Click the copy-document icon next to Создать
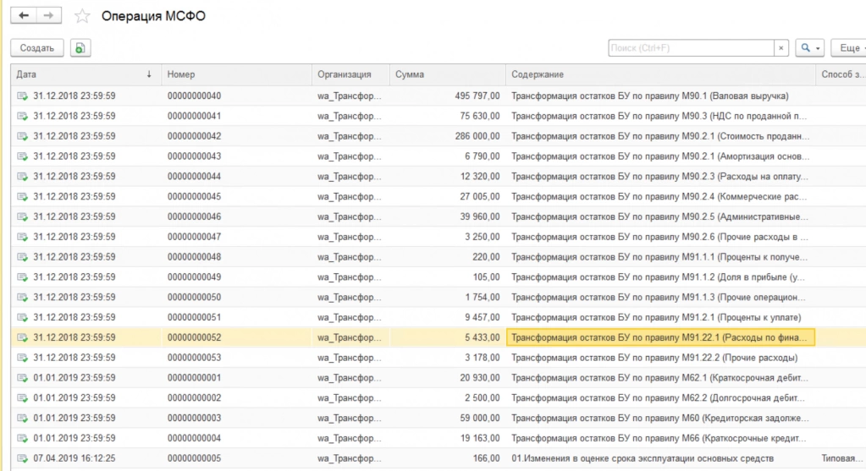 80,48
